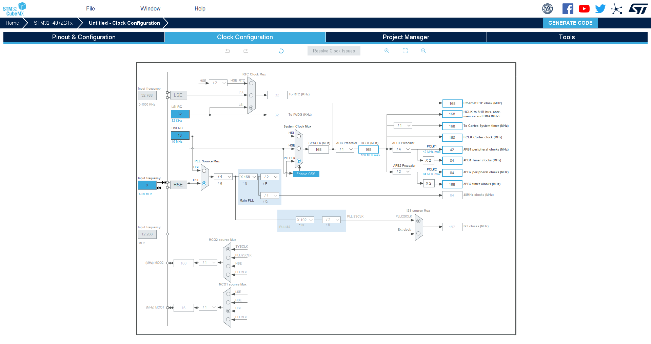Select PLLCLK in System Clock Mux
This screenshot has height=344, width=651.
[x=299, y=161]
